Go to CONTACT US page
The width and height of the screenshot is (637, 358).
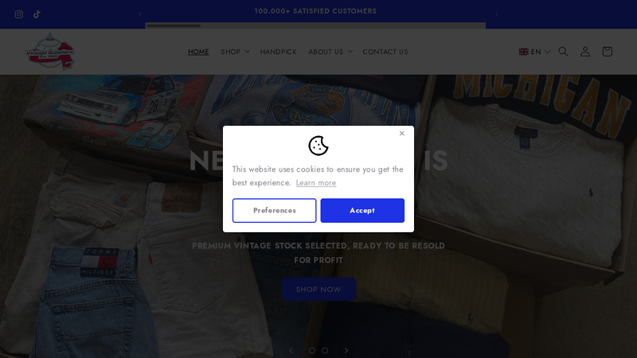[x=385, y=52]
